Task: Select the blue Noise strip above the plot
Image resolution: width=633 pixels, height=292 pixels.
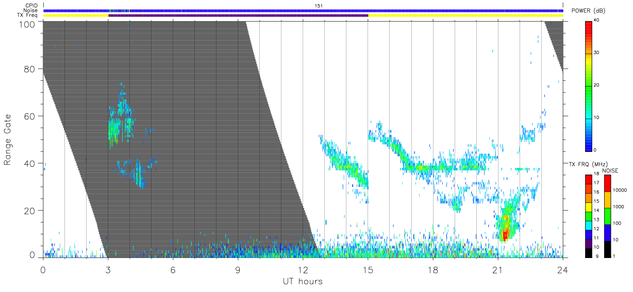Action: [x=303, y=10]
